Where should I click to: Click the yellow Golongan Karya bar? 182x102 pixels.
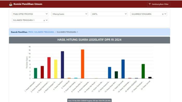click(x=56, y=69)
